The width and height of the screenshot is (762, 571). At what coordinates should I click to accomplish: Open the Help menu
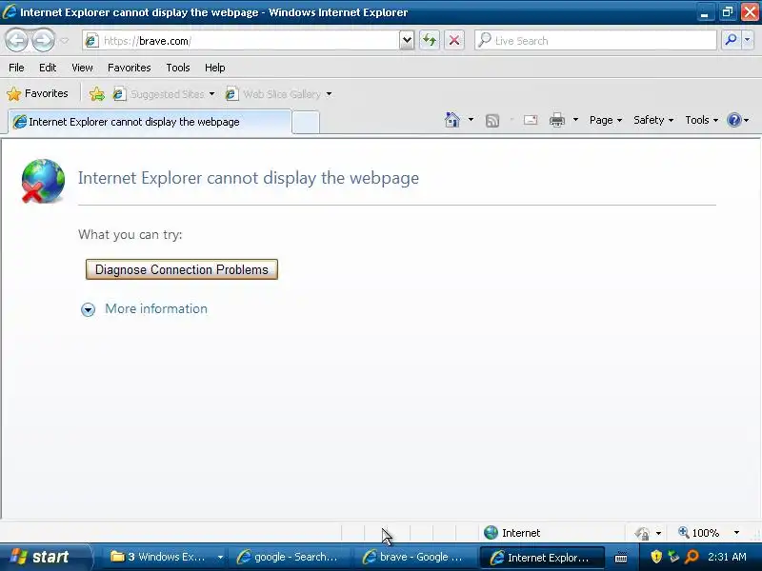215,68
